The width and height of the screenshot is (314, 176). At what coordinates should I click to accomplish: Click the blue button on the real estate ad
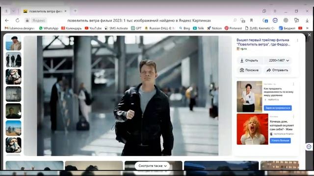(278, 108)
